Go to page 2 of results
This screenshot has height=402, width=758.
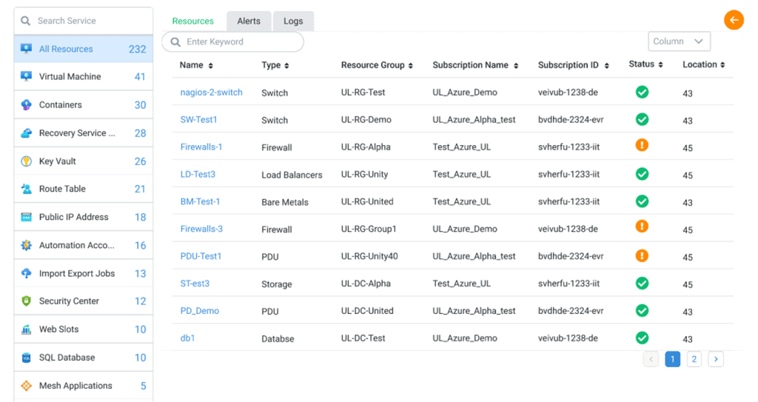694,359
